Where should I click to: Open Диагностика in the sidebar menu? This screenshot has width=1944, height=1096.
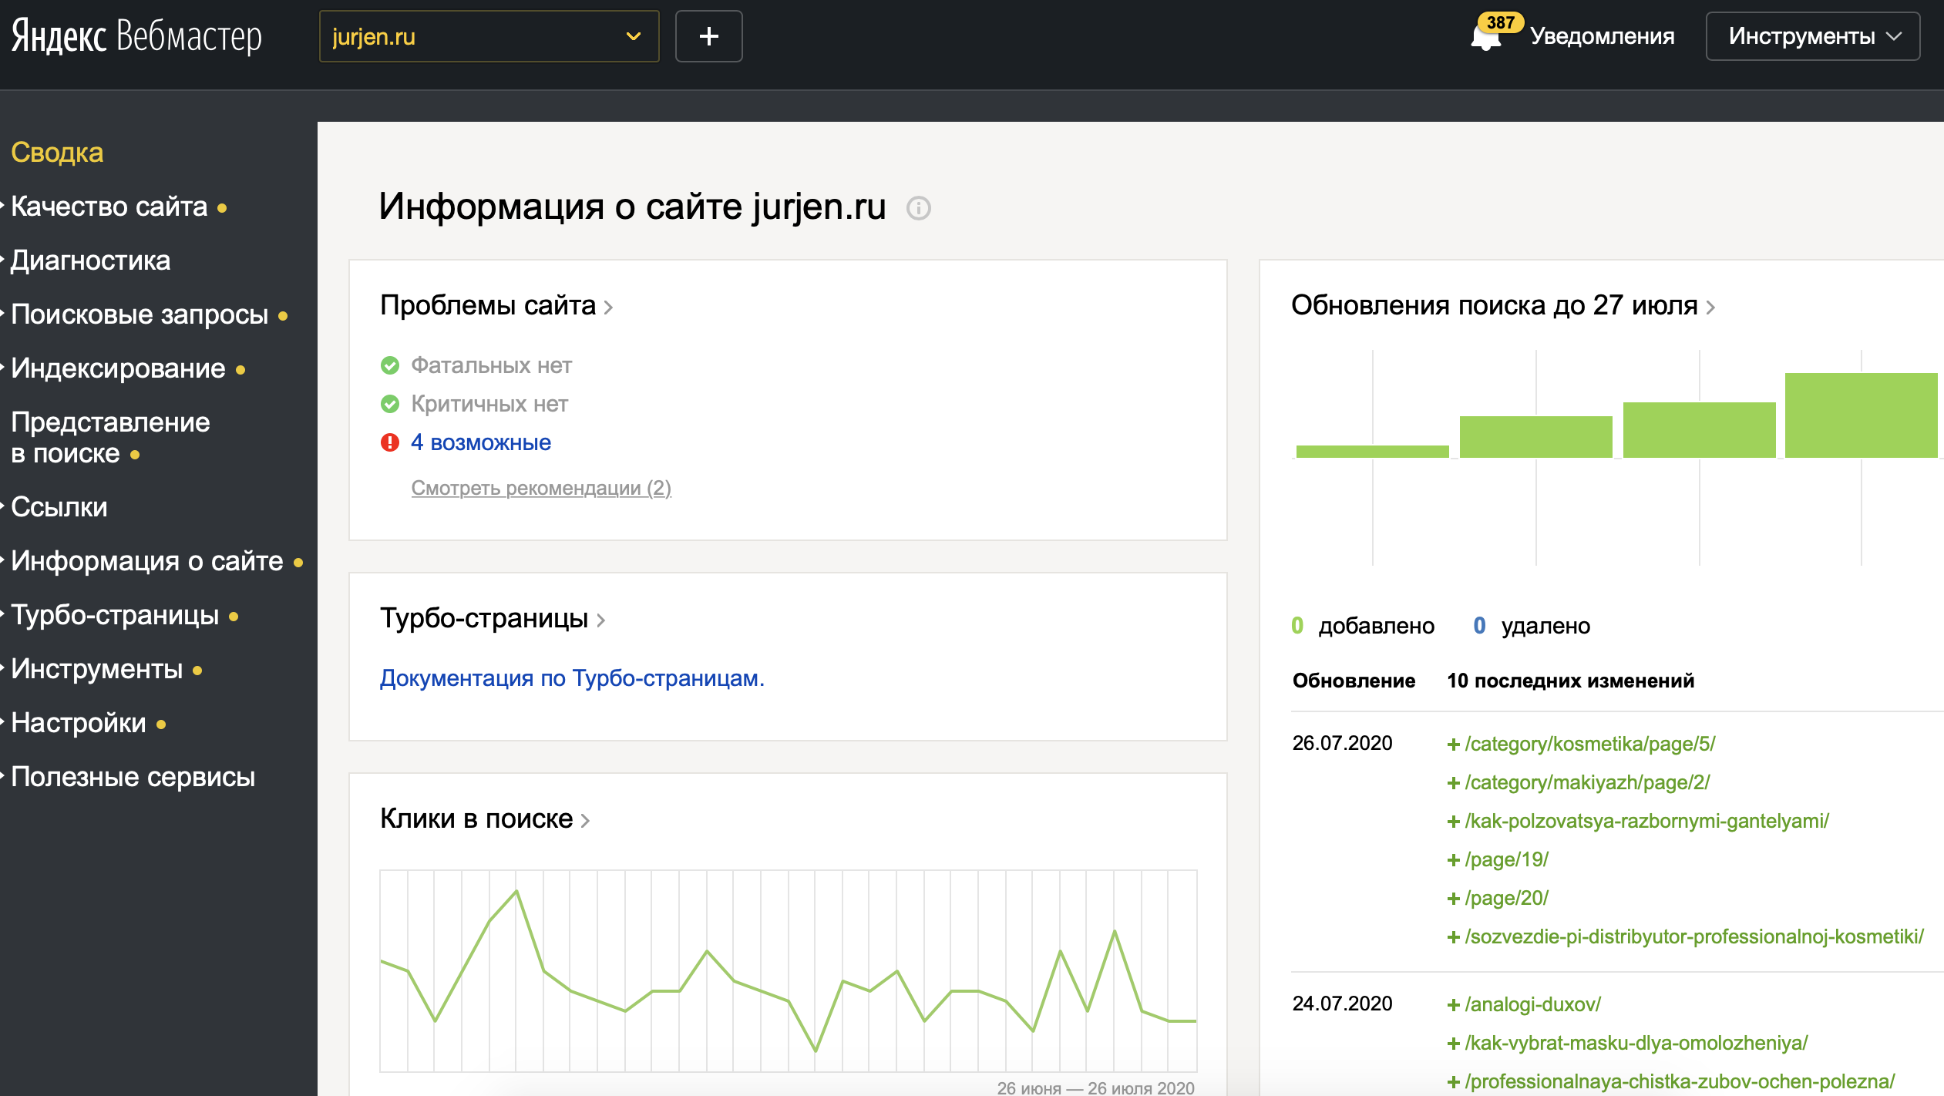[x=90, y=261]
